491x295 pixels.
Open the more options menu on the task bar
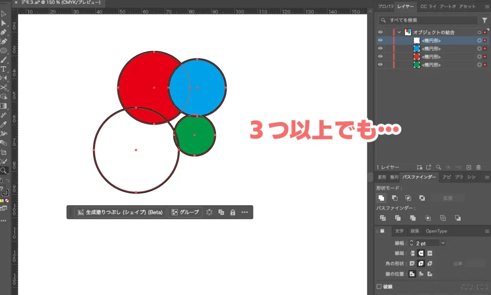coord(245,212)
